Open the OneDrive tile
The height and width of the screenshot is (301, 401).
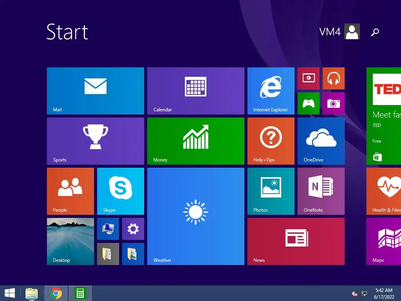pyautogui.click(x=321, y=141)
